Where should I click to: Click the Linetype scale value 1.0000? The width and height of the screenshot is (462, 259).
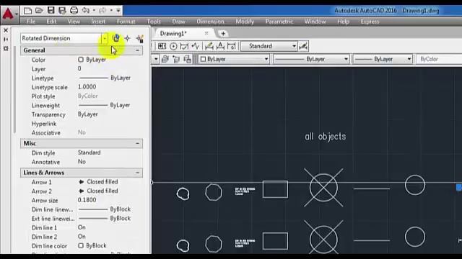tap(87, 87)
